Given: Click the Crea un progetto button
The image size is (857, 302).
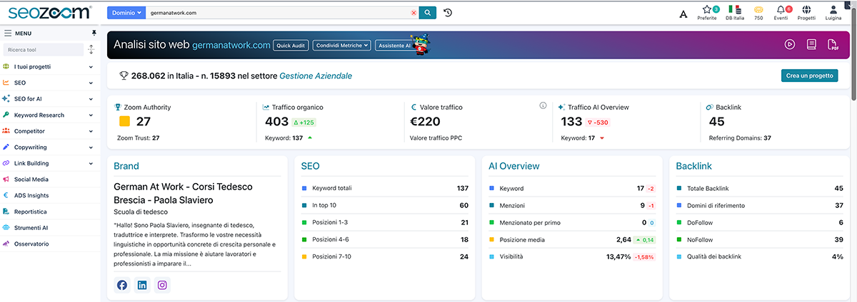Looking at the screenshot, I should (810, 75).
